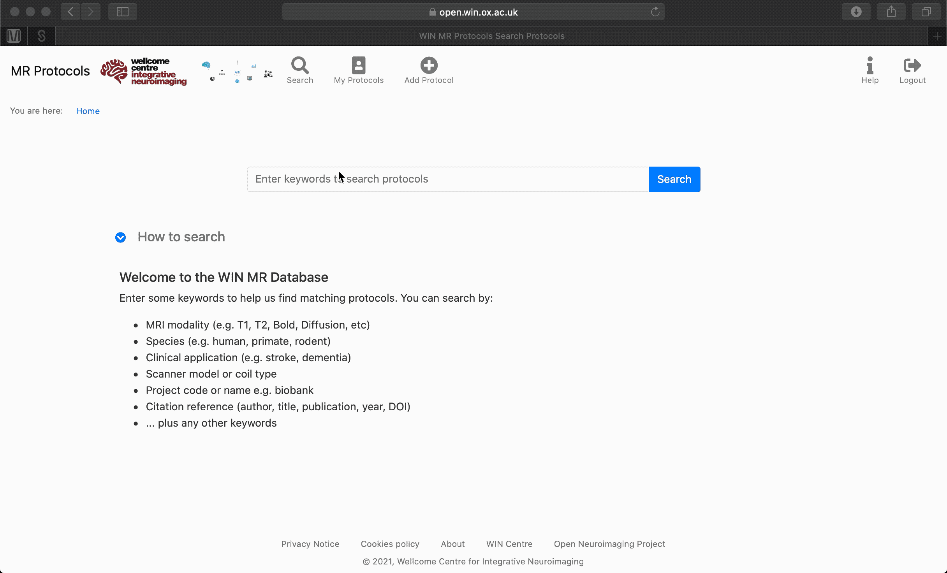Click the Wellcome Centre brain logo

click(114, 71)
